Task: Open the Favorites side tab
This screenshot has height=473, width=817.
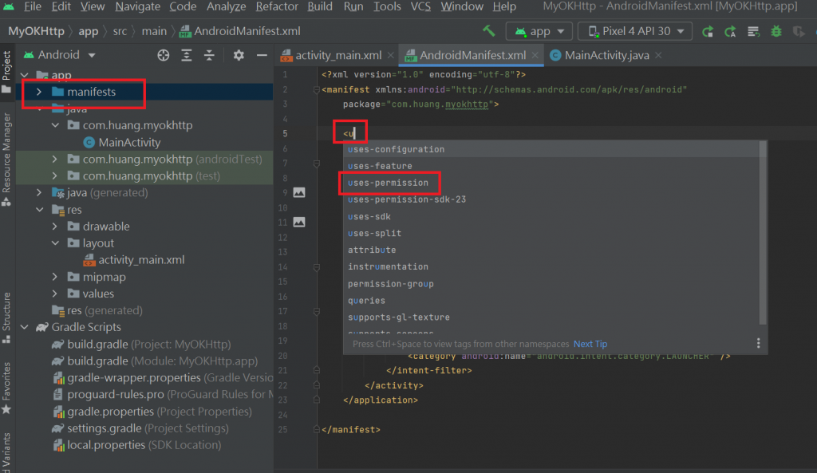Action: tap(6, 388)
